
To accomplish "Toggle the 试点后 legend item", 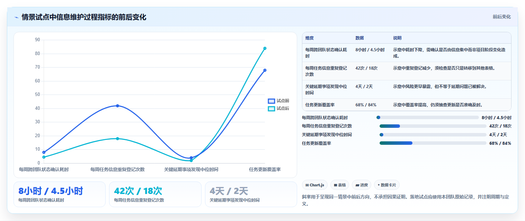I will click(x=278, y=108).
